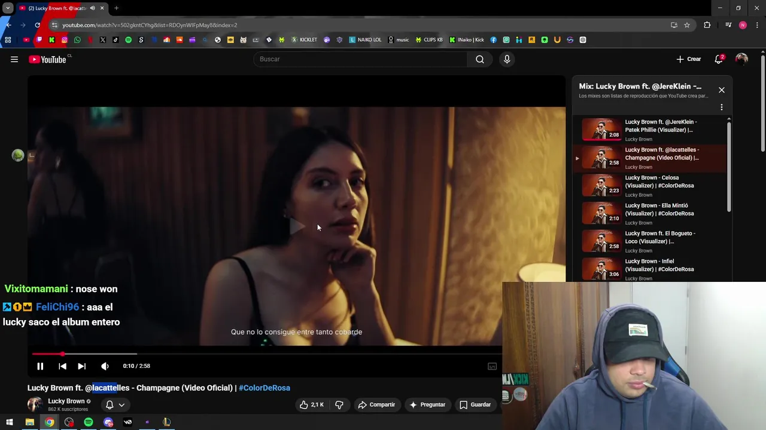This screenshot has width=766, height=430.
Task: Open the Windows Start menu
Action: pyautogui.click(x=10, y=422)
